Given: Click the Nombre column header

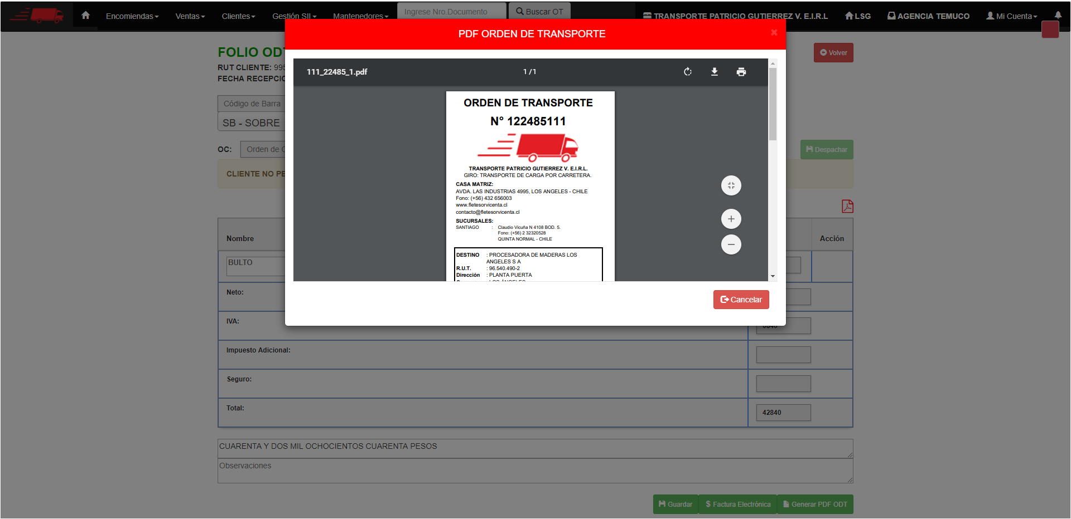Looking at the screenshot, I should coord(240,238).
